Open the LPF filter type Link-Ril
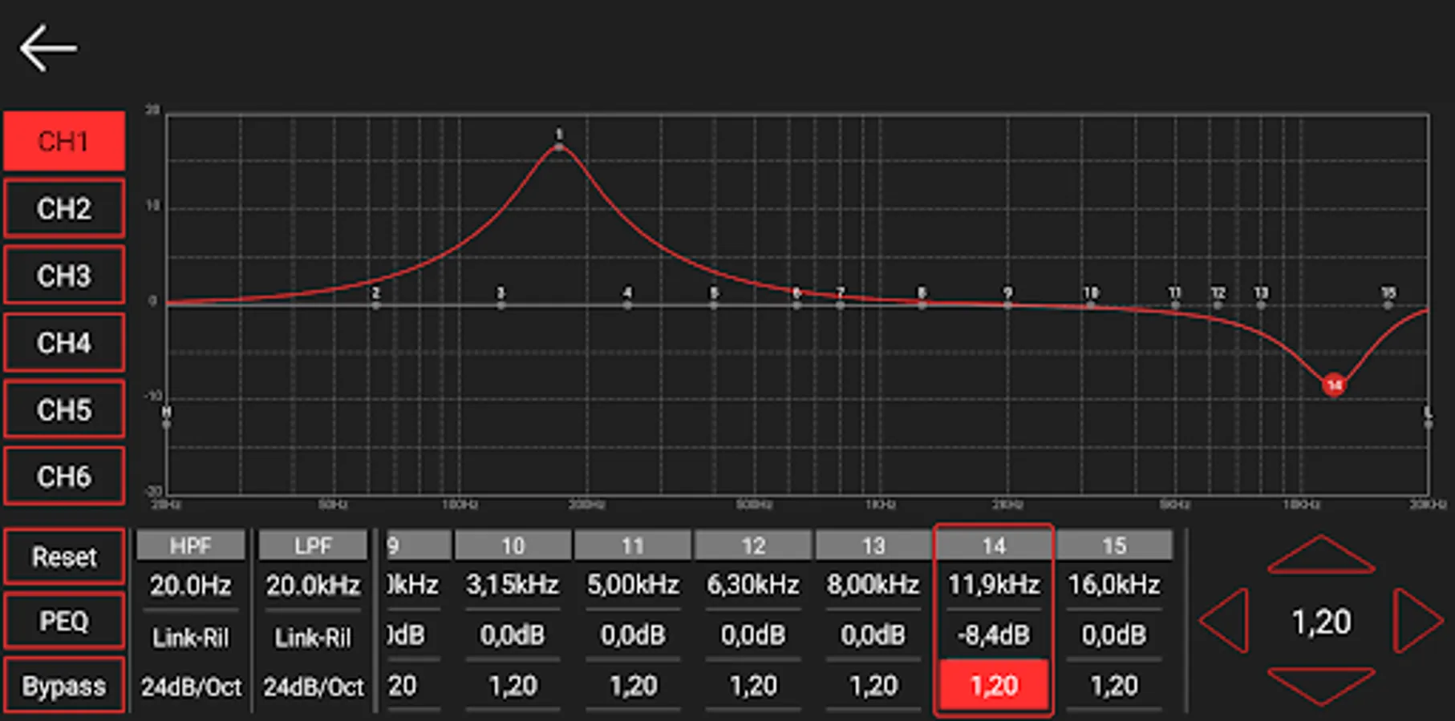1455x721 pixels. point(313,637)
